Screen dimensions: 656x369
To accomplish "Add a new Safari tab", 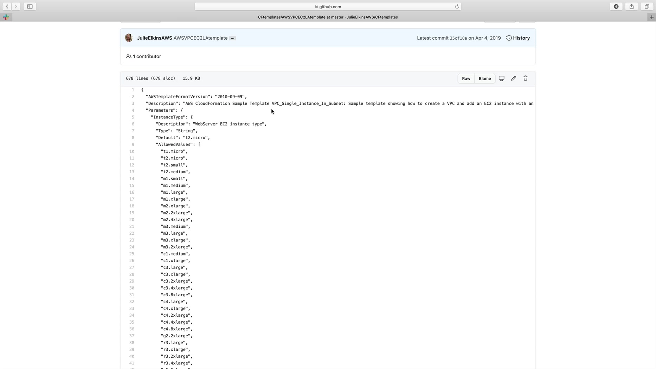I will (651, 17).
